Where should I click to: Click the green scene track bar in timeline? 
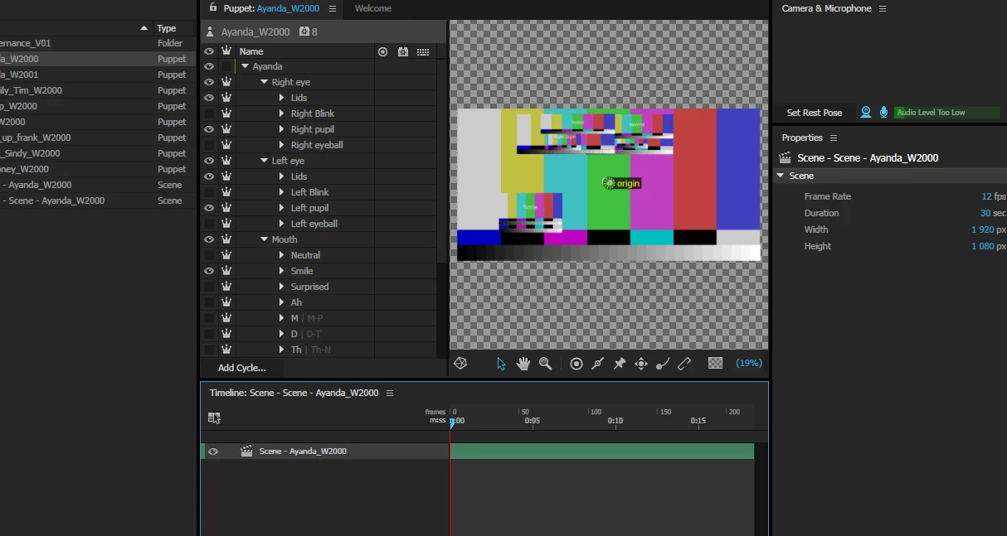(x=602, y=451)
